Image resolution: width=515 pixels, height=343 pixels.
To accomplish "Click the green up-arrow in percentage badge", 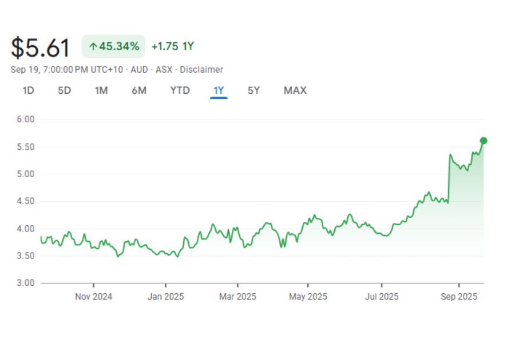I will coord(93,47).
